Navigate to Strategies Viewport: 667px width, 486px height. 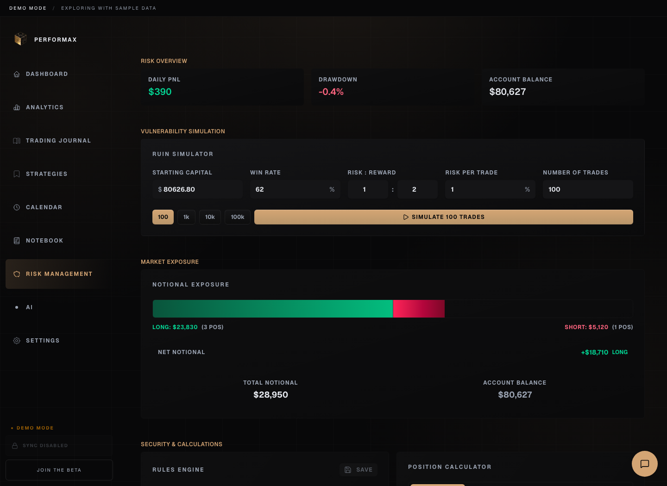59,174
